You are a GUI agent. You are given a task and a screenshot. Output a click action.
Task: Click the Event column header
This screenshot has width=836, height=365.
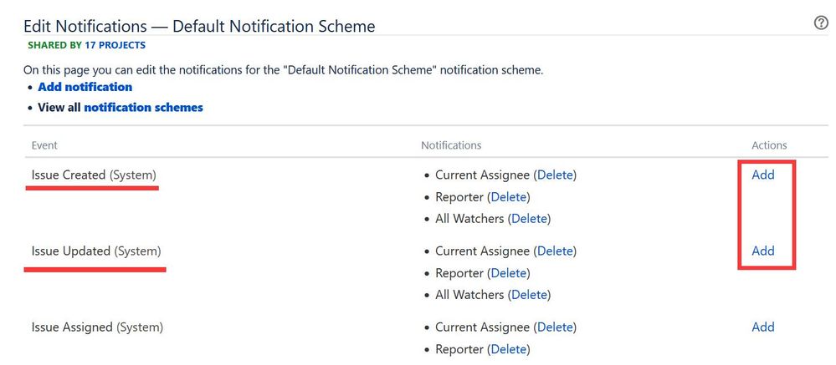(44, 145)
